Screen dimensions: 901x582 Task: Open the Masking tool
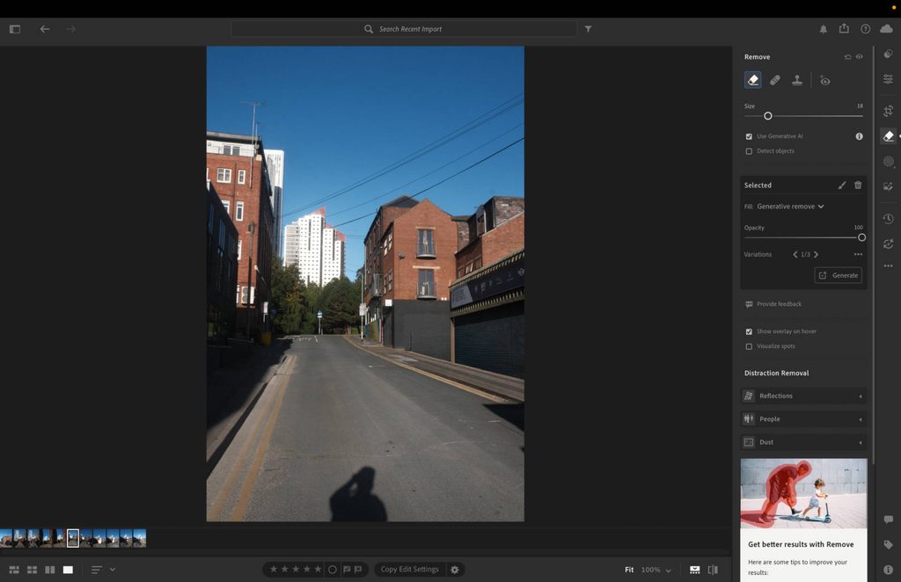(889, 162)
